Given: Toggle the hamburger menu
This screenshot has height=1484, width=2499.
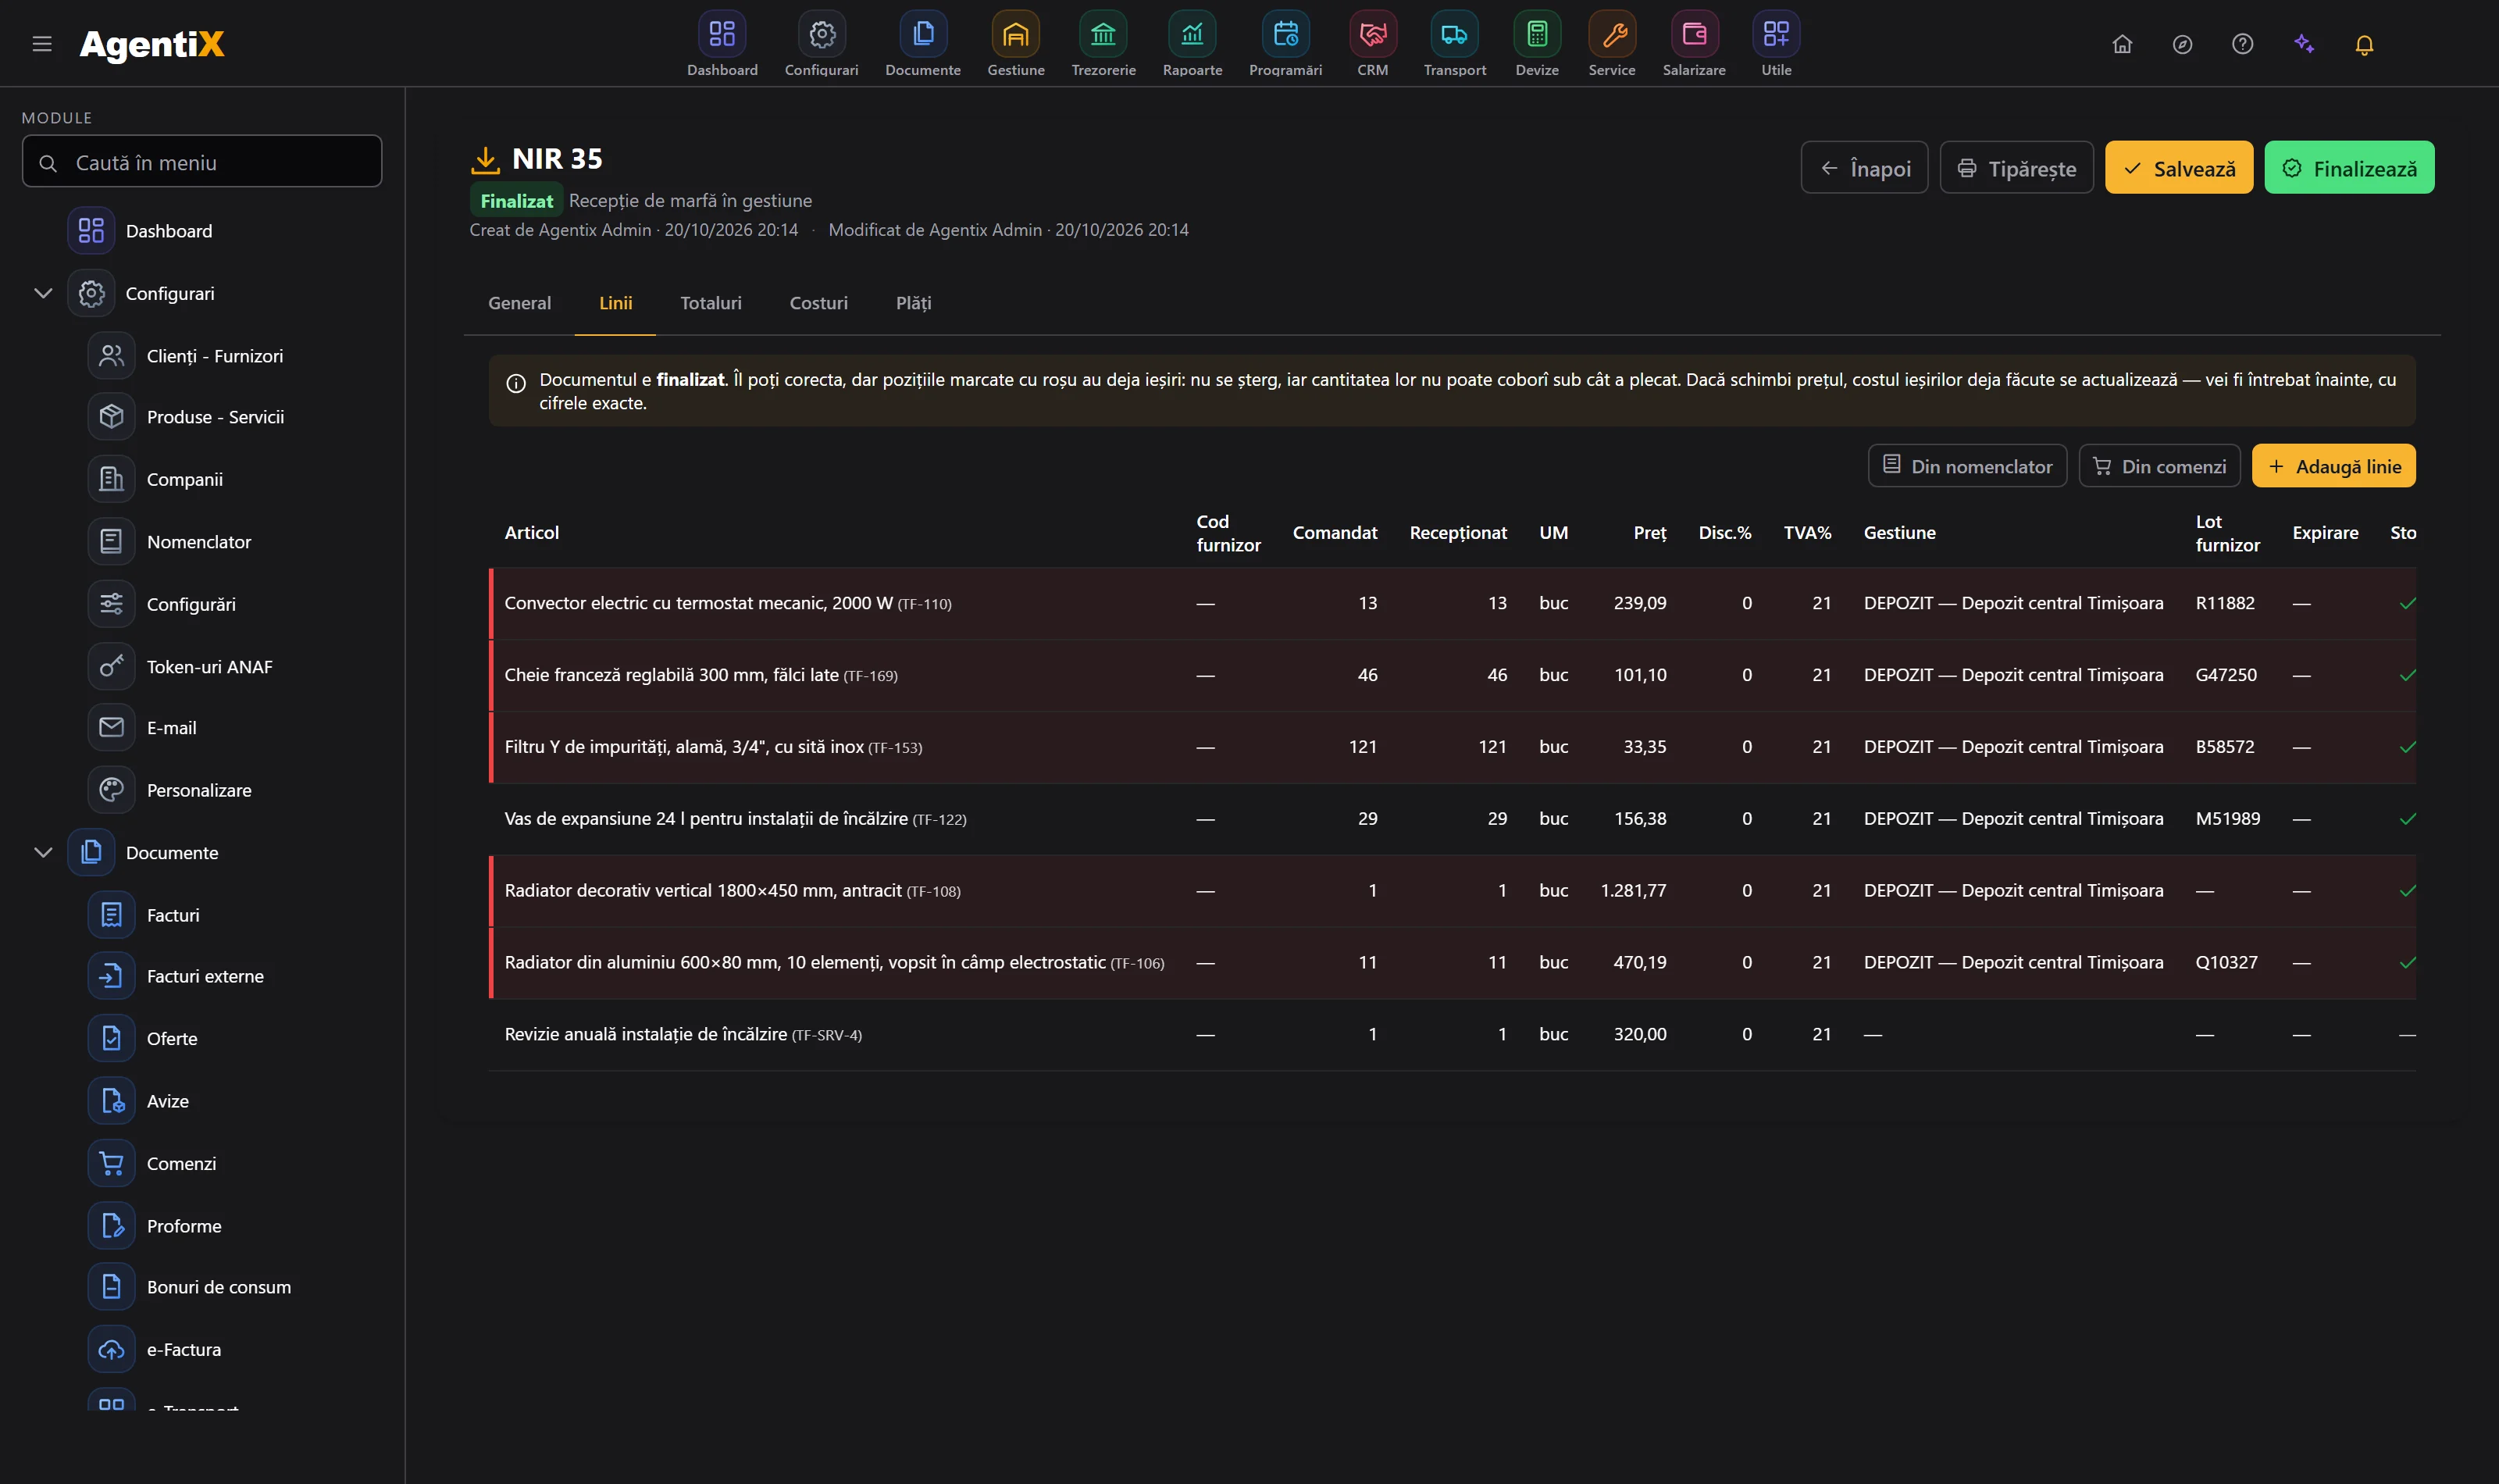Looking at the screenshot, I should tap(42, 44).
